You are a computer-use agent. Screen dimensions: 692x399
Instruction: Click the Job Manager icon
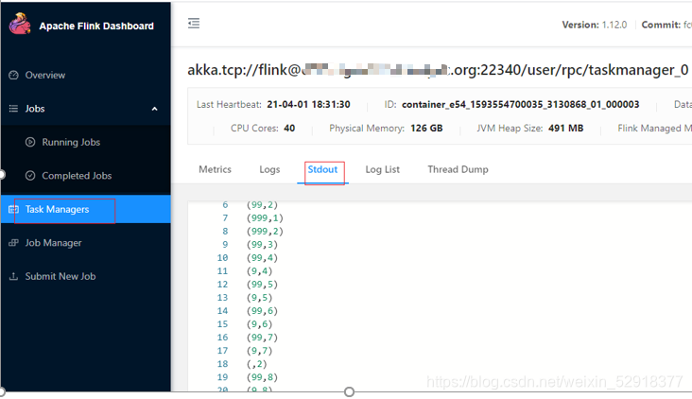pyautogui.click(x=13, y=243)
